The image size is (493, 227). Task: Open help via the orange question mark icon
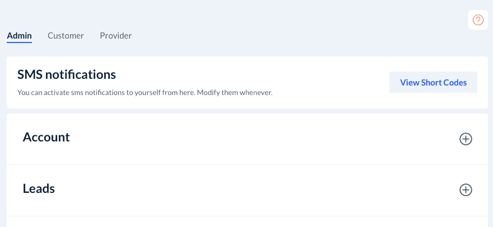click(x=478, y=20)
